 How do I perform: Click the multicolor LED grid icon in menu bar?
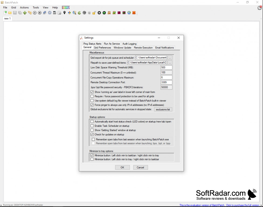click(x=66, y=7)
